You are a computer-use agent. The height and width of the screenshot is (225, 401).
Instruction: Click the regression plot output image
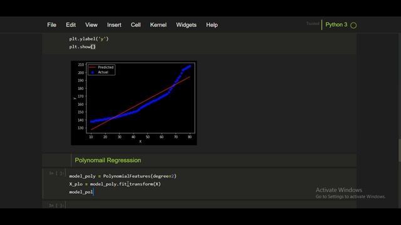[x=133, y=102]
